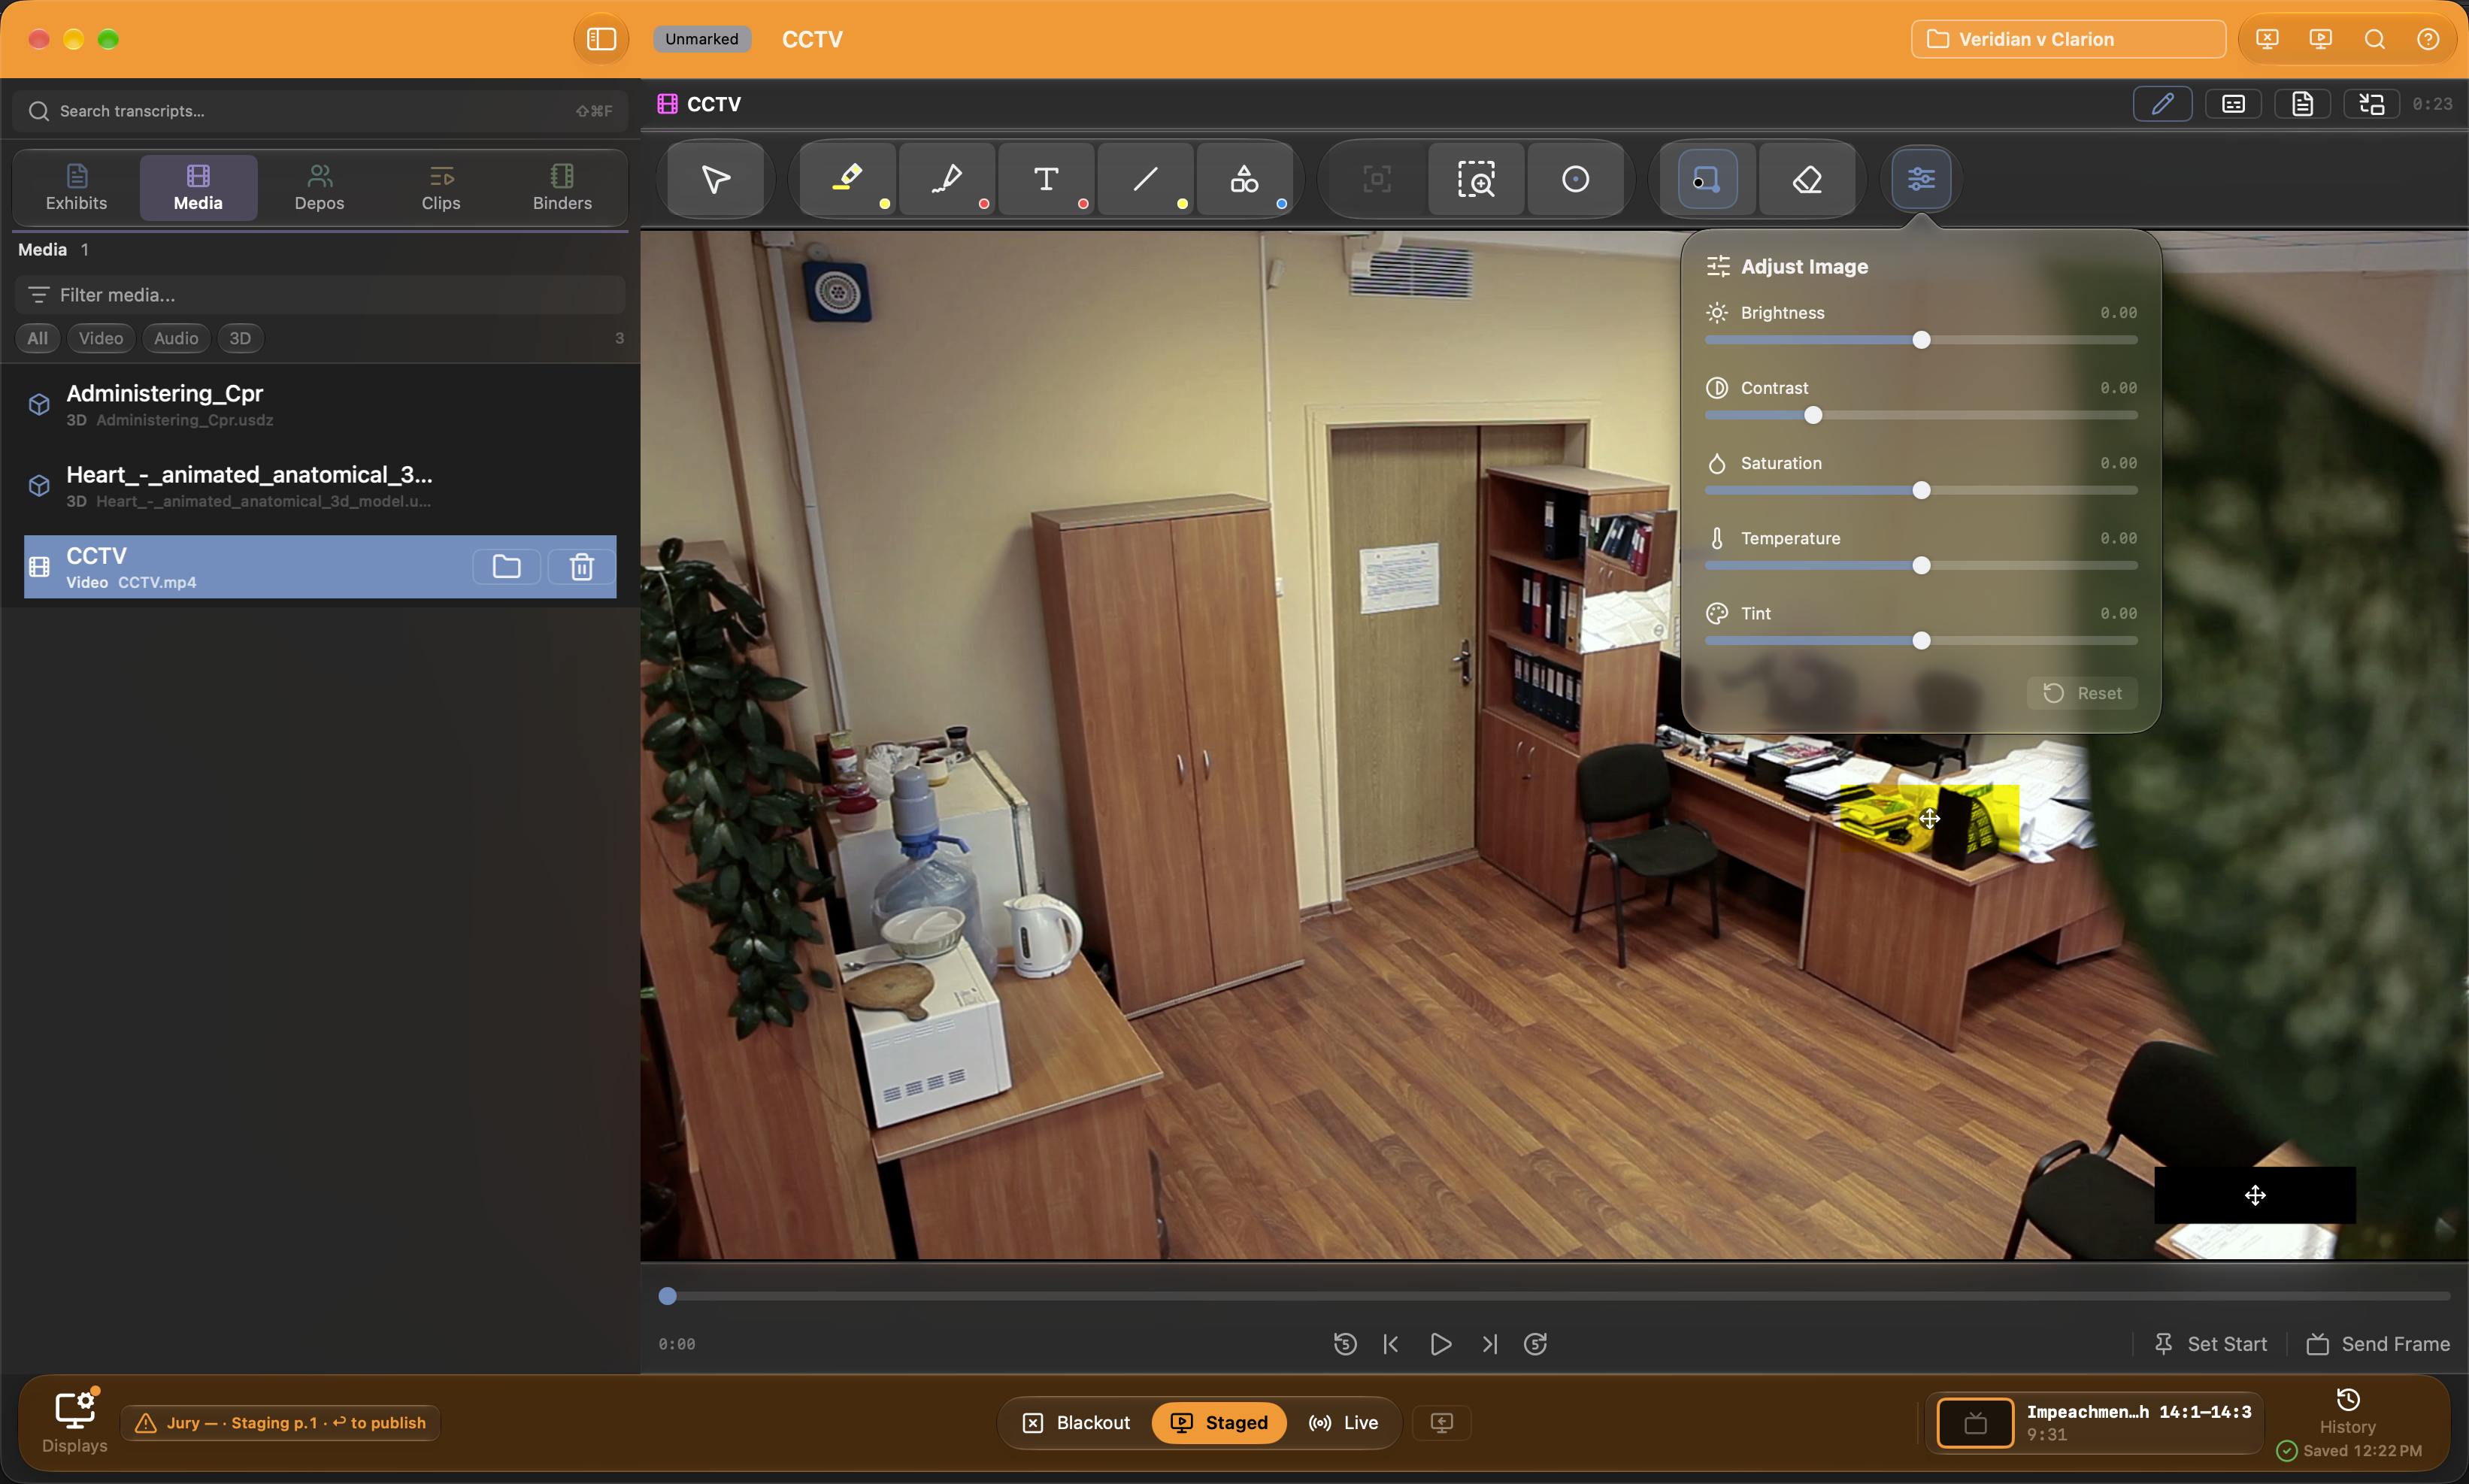Screen dimensions: 2469x1484
Task: Filter media by All
Action: tap(37, 338)
